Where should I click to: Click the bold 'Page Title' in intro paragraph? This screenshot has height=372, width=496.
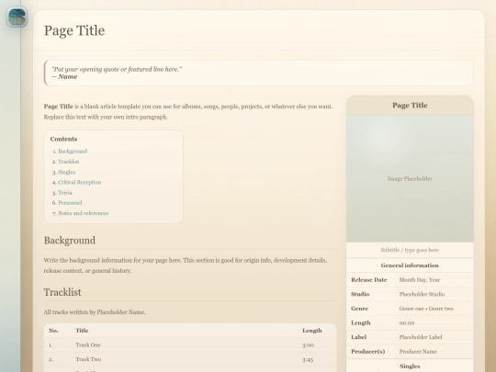pos(59,107)
